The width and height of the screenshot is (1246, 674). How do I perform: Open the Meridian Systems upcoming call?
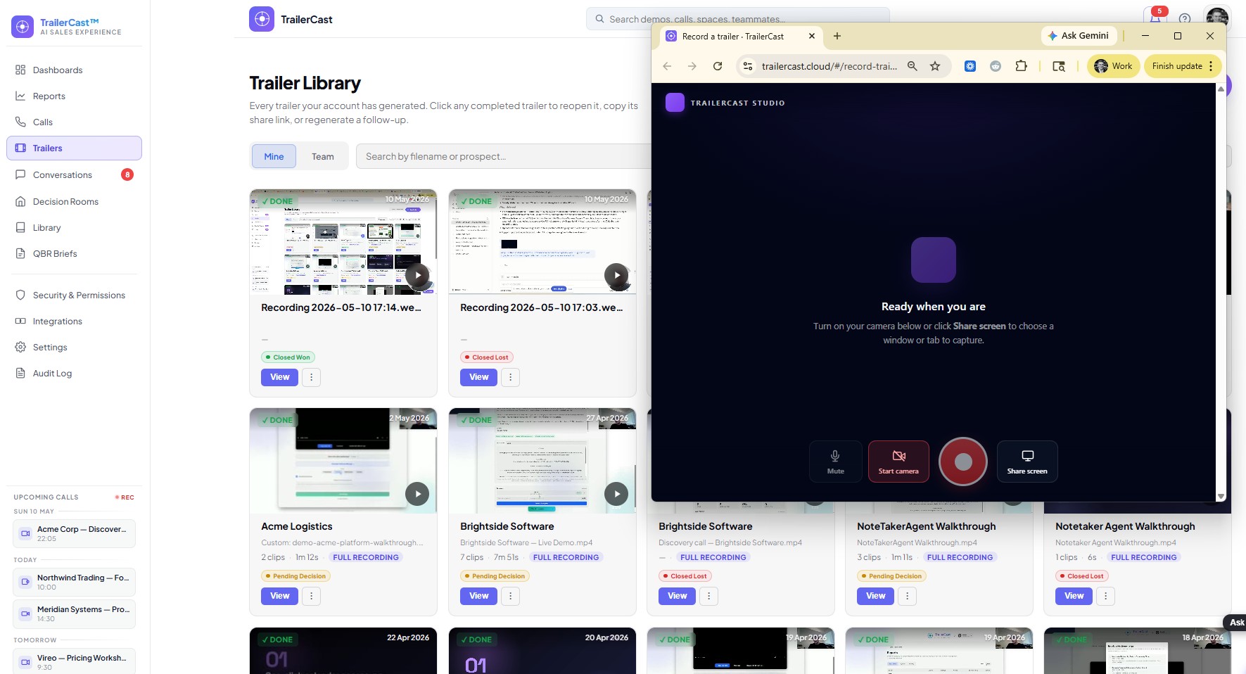point(74,613)
